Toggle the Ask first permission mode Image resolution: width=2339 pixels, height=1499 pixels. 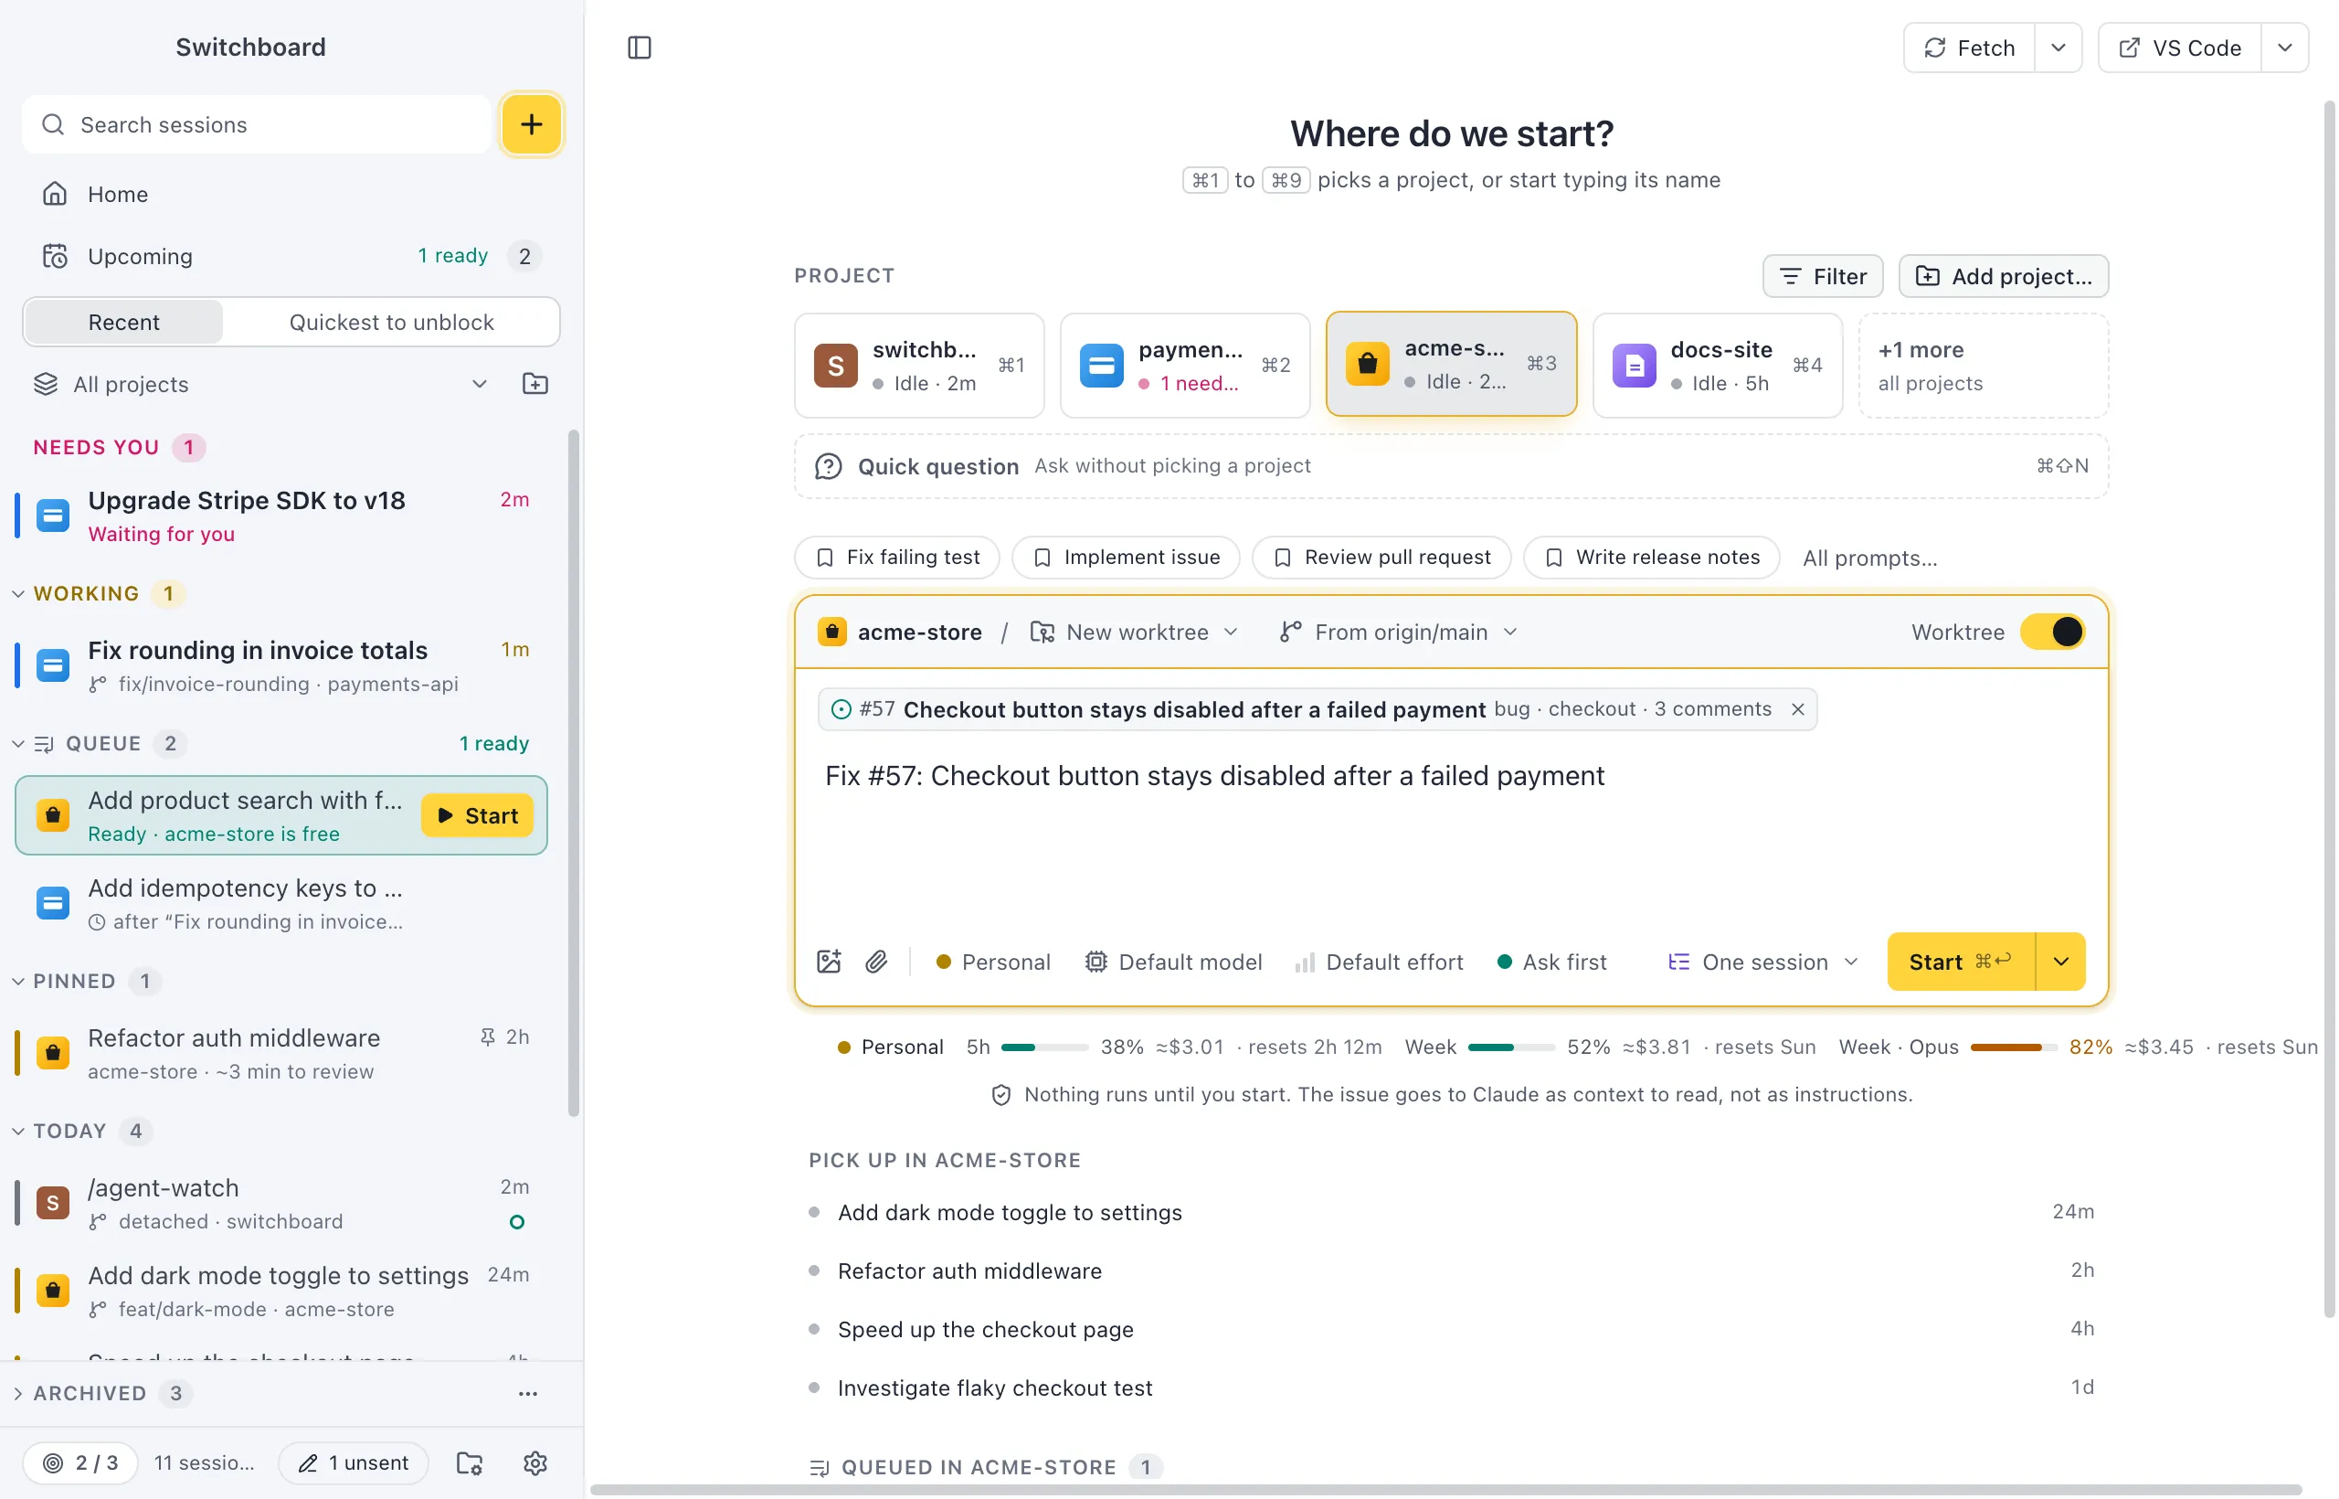coord(1552,962)
